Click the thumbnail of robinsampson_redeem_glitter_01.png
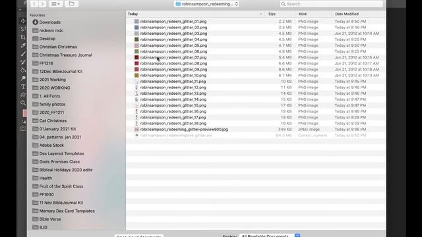This screenshot has width=422, height=237. click(x=136, y=21)
